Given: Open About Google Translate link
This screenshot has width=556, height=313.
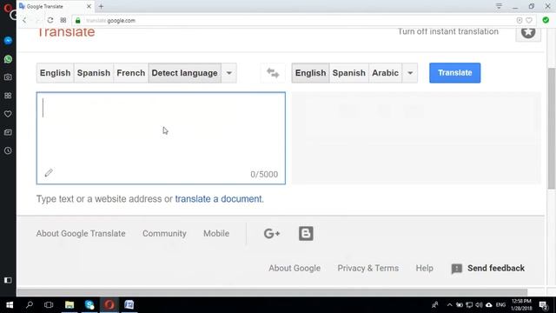Looking at the screenshot, I should pyautogui.click(x=81, y=234).
